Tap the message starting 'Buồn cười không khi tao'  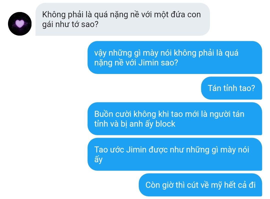coord(175,119)
